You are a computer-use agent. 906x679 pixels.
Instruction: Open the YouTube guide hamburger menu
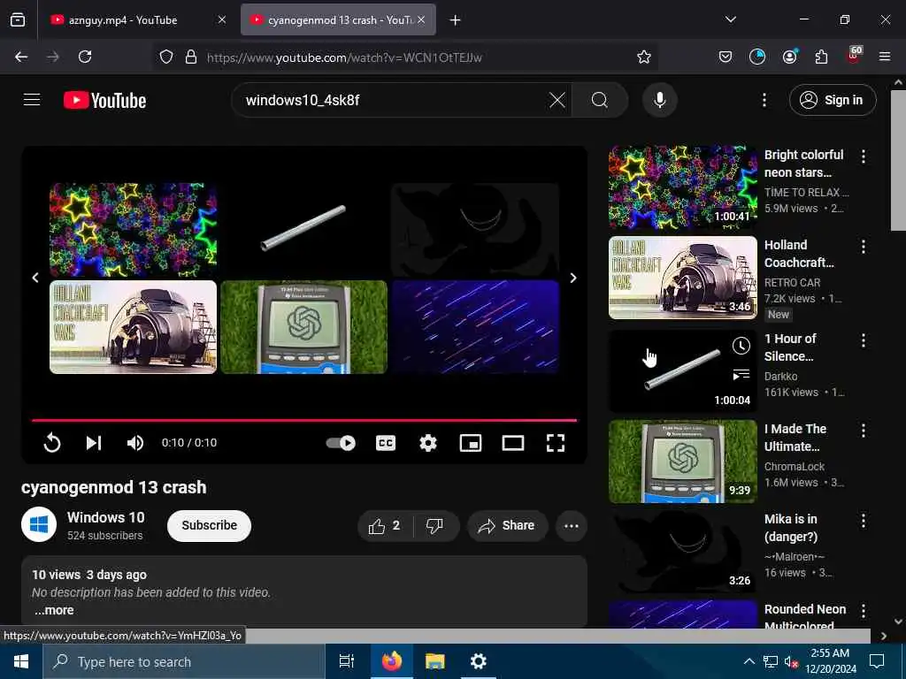(32, 100)
